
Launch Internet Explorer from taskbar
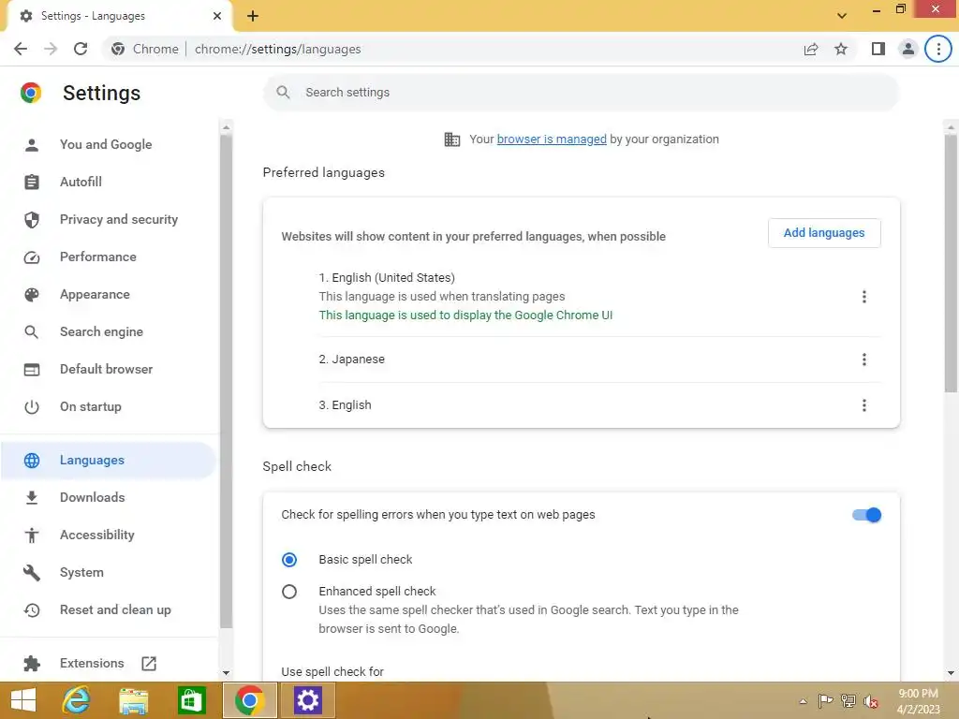pyautogui.click(x=76, y=700)
